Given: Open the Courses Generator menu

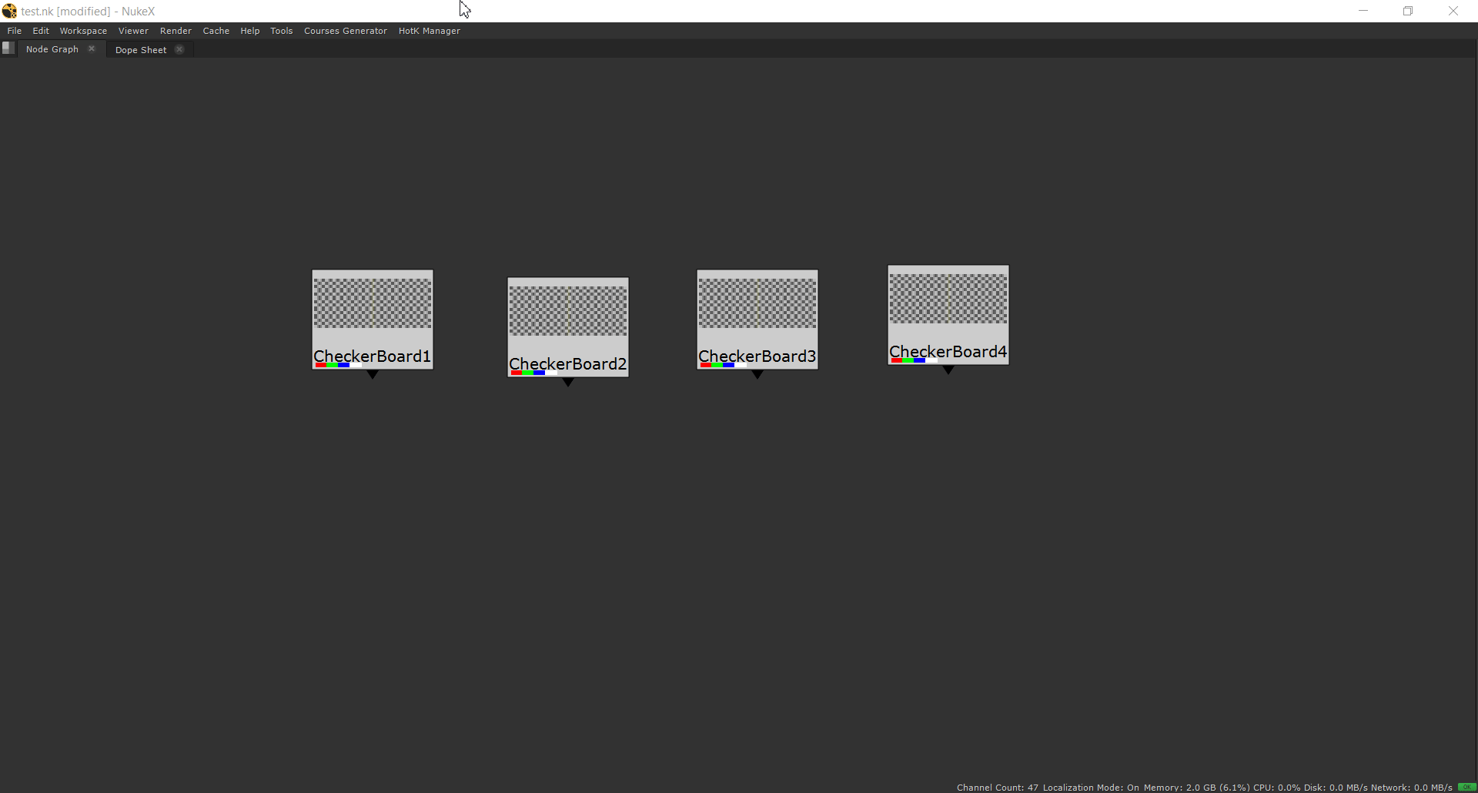Looking at the screenshot, I should (x=345, y=31).
